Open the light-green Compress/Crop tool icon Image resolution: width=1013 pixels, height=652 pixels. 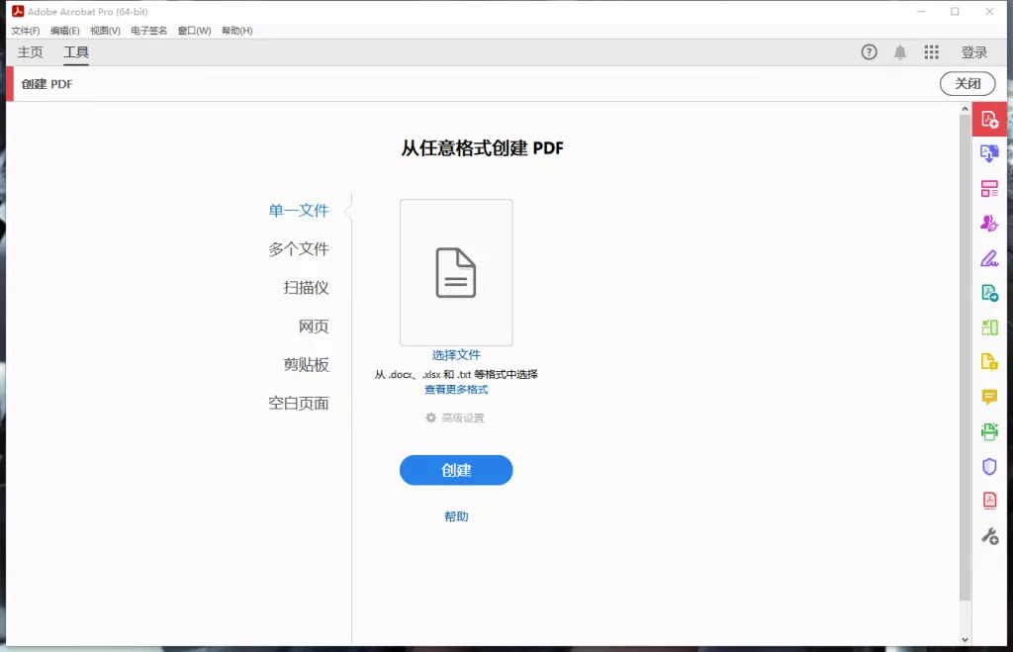[x=989, y=327]
